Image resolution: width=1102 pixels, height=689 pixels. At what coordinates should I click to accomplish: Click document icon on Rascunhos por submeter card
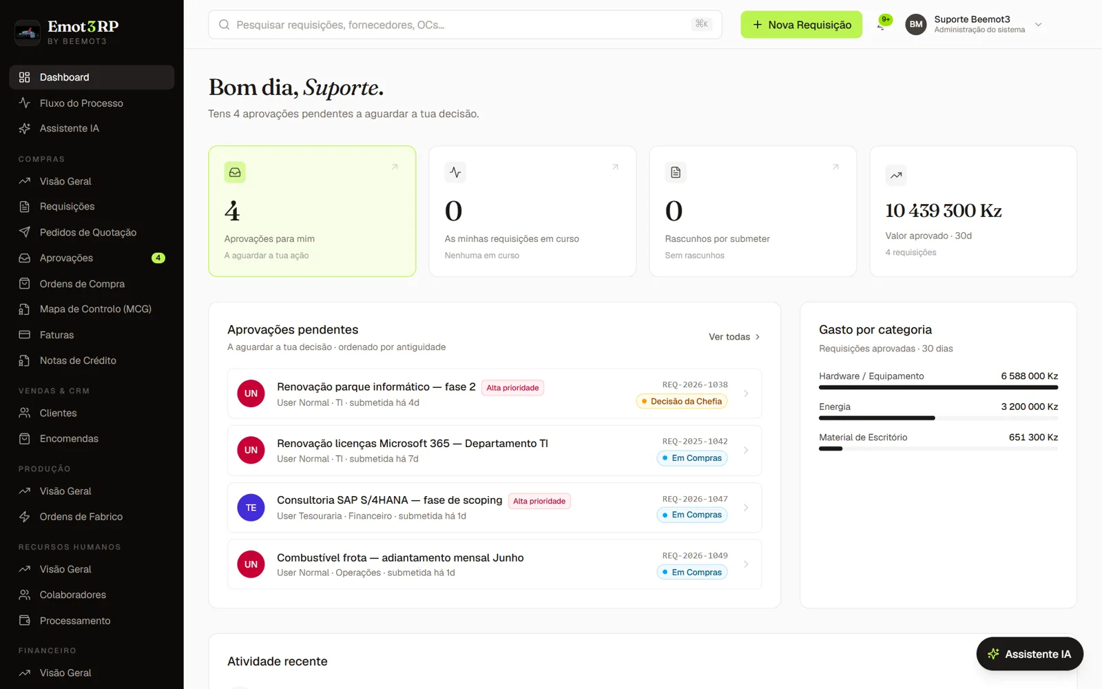point(676,172)
